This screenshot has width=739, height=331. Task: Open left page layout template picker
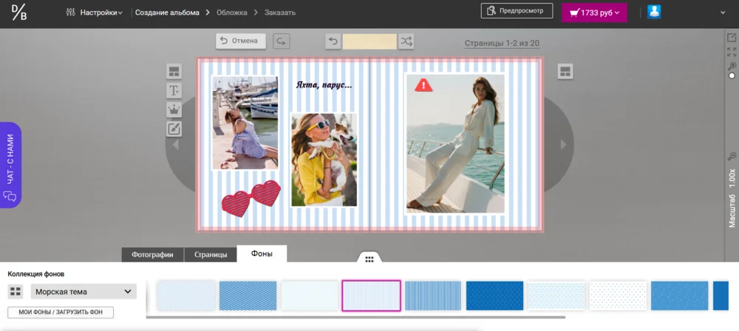tap(174, 72)
